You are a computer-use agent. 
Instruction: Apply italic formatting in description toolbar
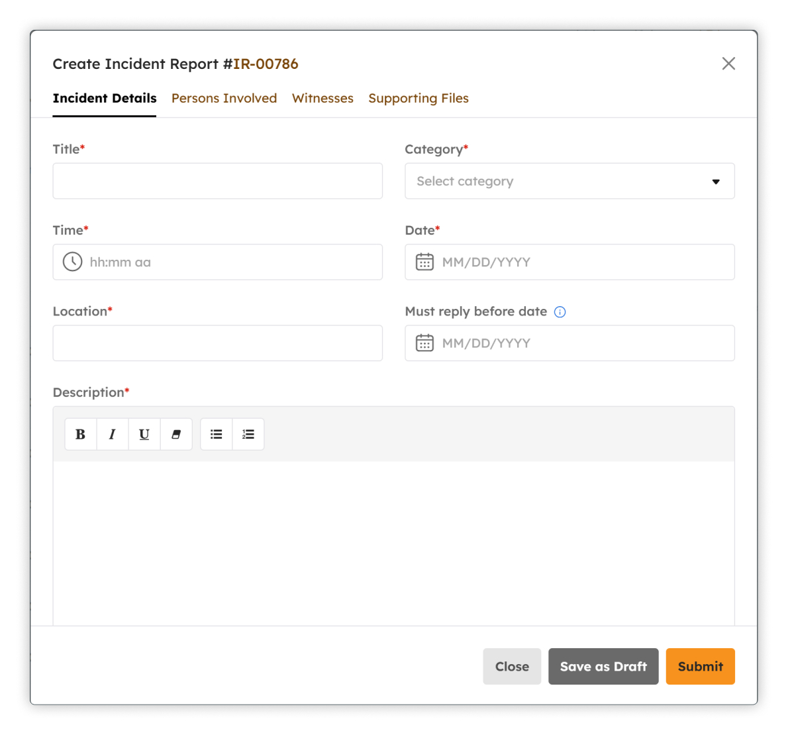[112, 434]
